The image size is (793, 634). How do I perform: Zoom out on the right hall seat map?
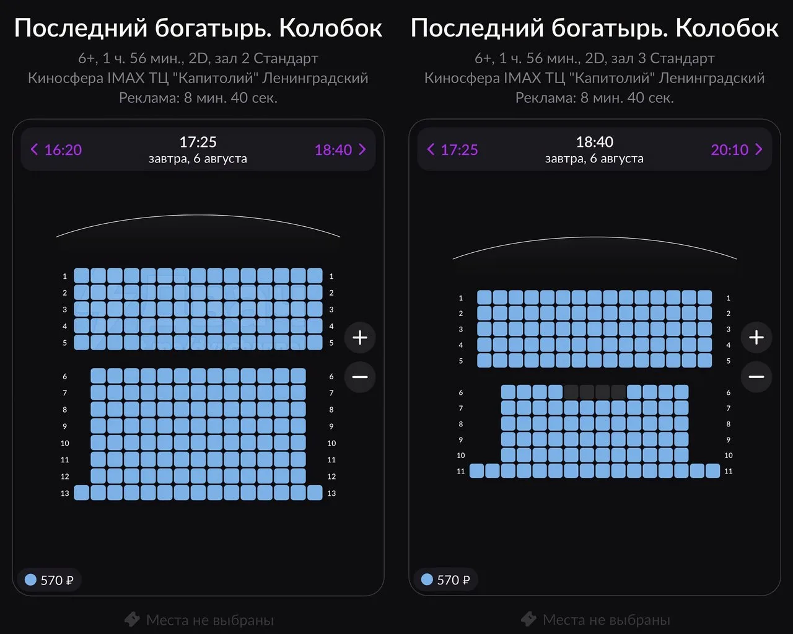coord(756,377)
